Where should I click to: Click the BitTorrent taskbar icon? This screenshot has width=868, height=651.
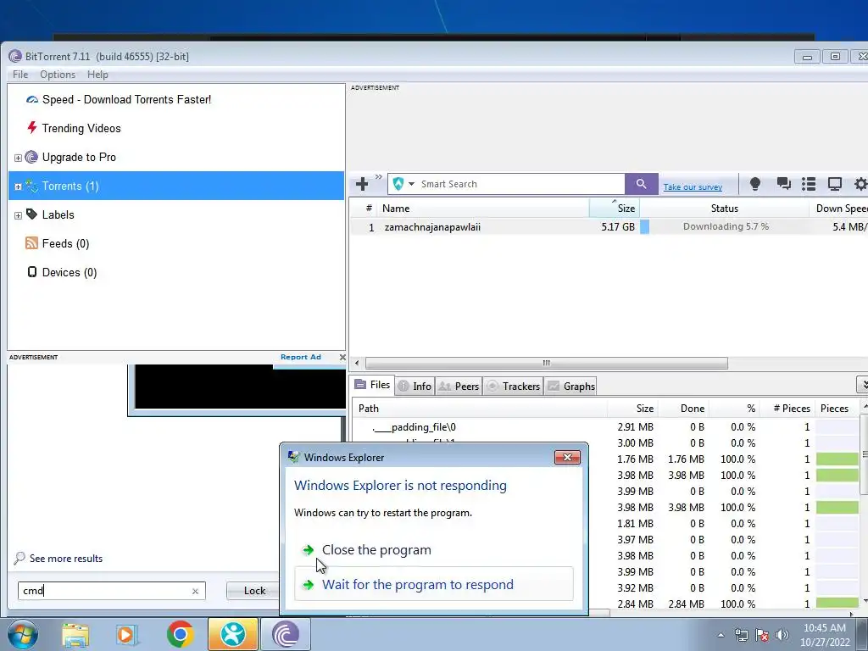point(285,634)
